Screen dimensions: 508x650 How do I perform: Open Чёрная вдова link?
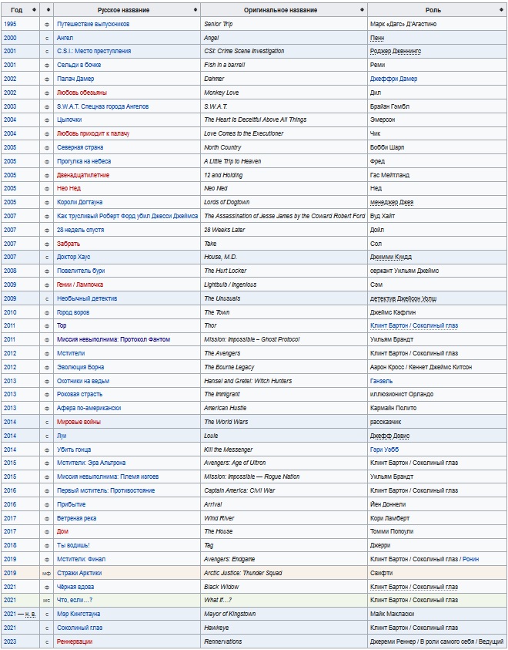click(x=75, y=587)
